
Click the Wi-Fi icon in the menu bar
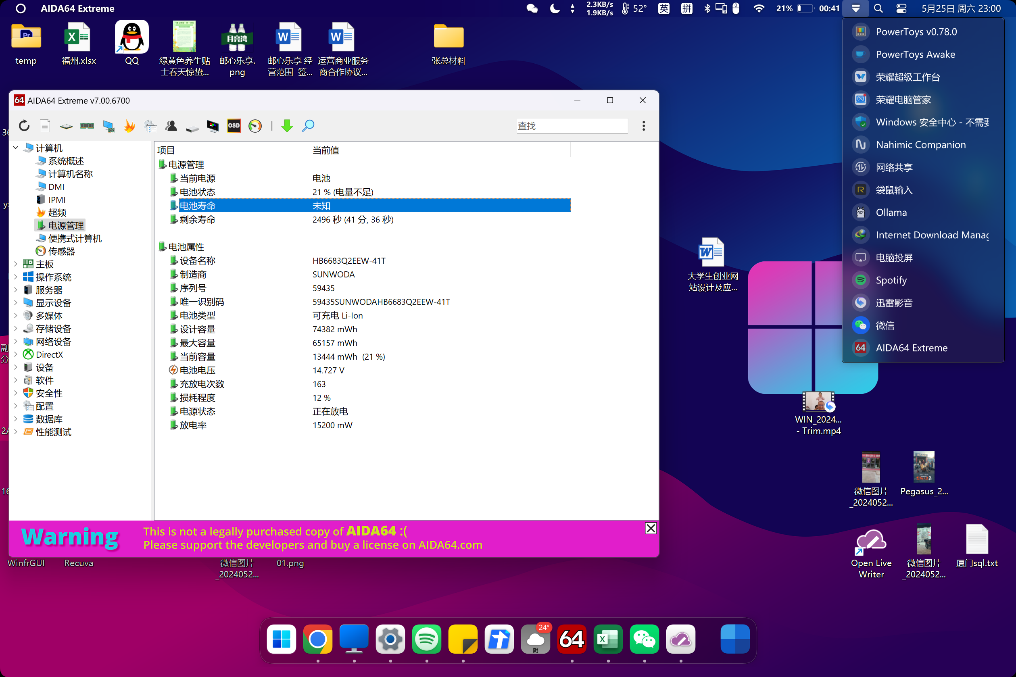pos(759,8)
